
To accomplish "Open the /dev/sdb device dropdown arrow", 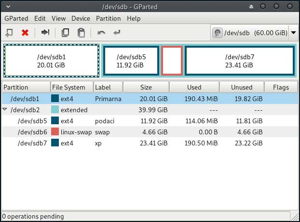I will (x=294, y=33).
